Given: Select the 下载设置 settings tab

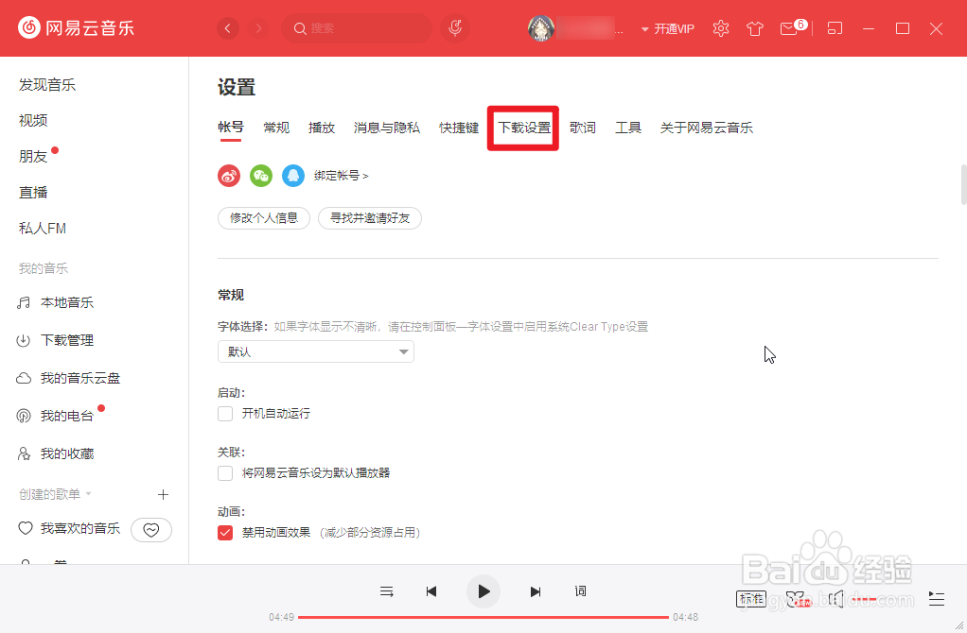Looking at the screenshot, I should coord(524,128).
